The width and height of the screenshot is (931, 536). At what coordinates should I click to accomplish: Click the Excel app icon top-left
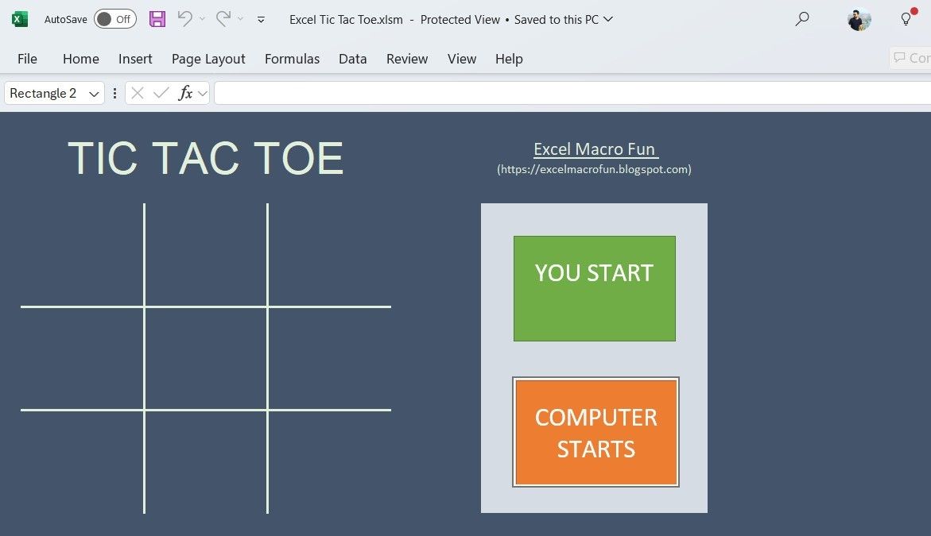pyautogui.click(x=18, y=18)
